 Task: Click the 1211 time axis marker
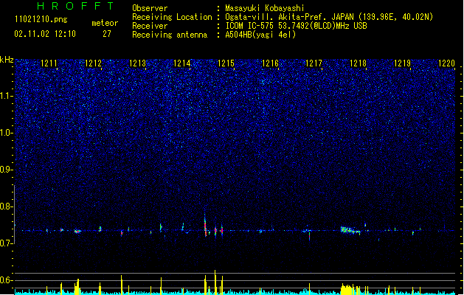tap(49, 63)
